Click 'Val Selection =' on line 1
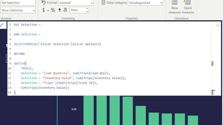Image resolution: width=223 pixels, height=125 pixels. click(x=27, y=25)
